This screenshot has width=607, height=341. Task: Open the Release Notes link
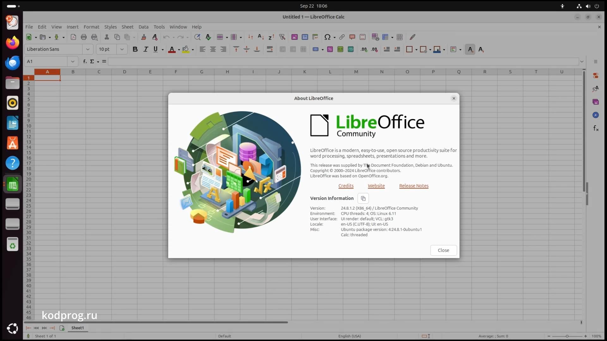point(414,186)
